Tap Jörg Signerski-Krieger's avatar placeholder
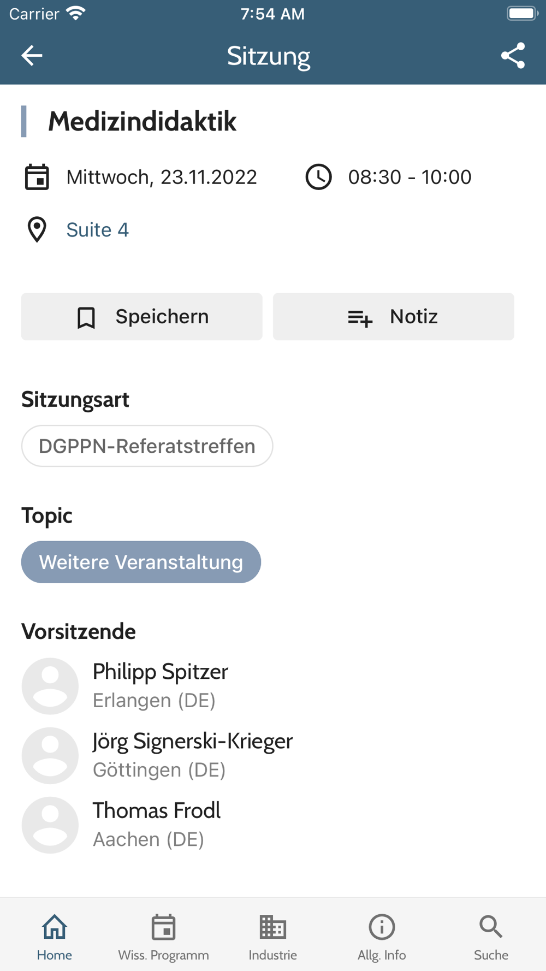 tap(50, 755)
